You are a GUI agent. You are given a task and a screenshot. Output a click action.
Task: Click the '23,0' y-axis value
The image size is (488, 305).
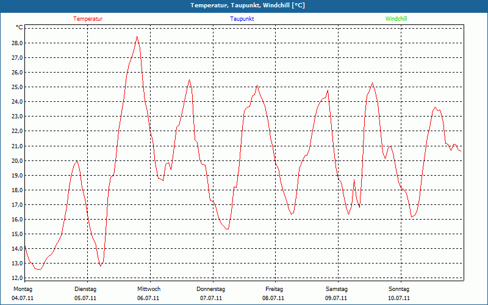(x=18, y=117)
